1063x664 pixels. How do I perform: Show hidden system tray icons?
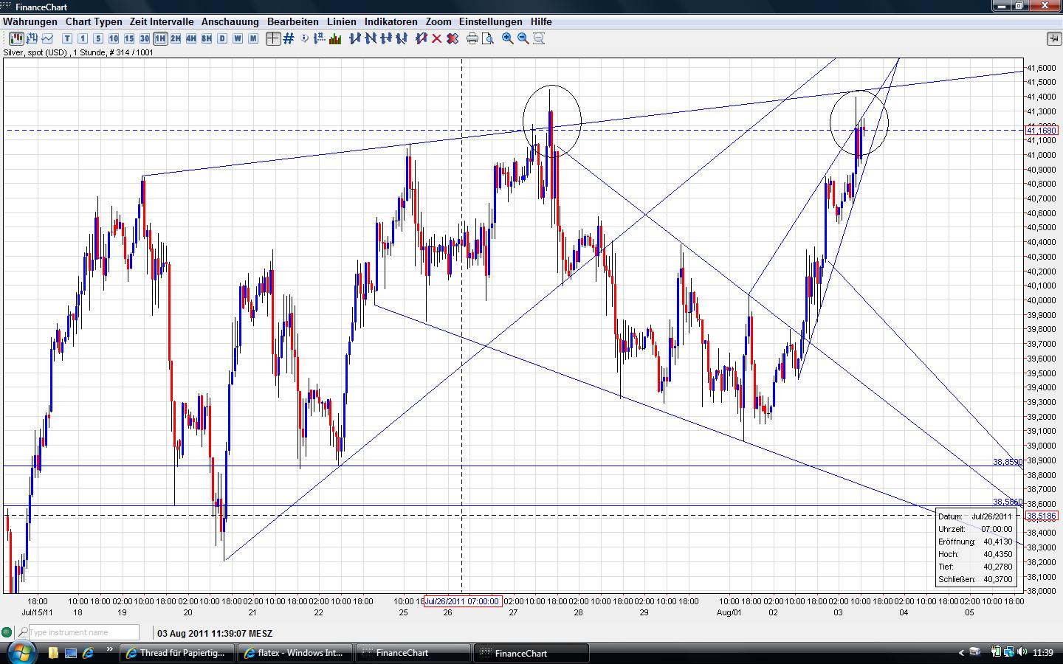(961, 653)
